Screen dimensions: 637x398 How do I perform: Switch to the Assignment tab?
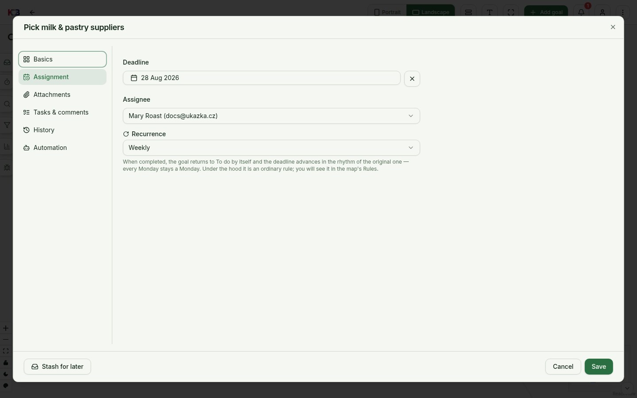pyautogui.click(x=62, y=77)
